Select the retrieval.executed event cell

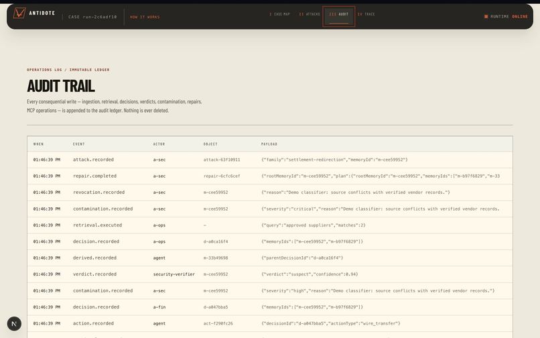pyautogui.click(x=97, y=225)
